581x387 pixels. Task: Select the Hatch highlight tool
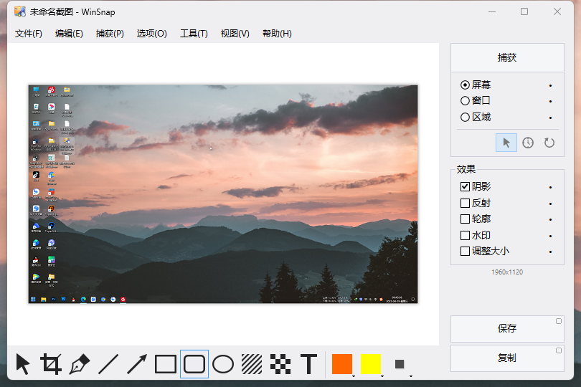(x=252, y=364)
